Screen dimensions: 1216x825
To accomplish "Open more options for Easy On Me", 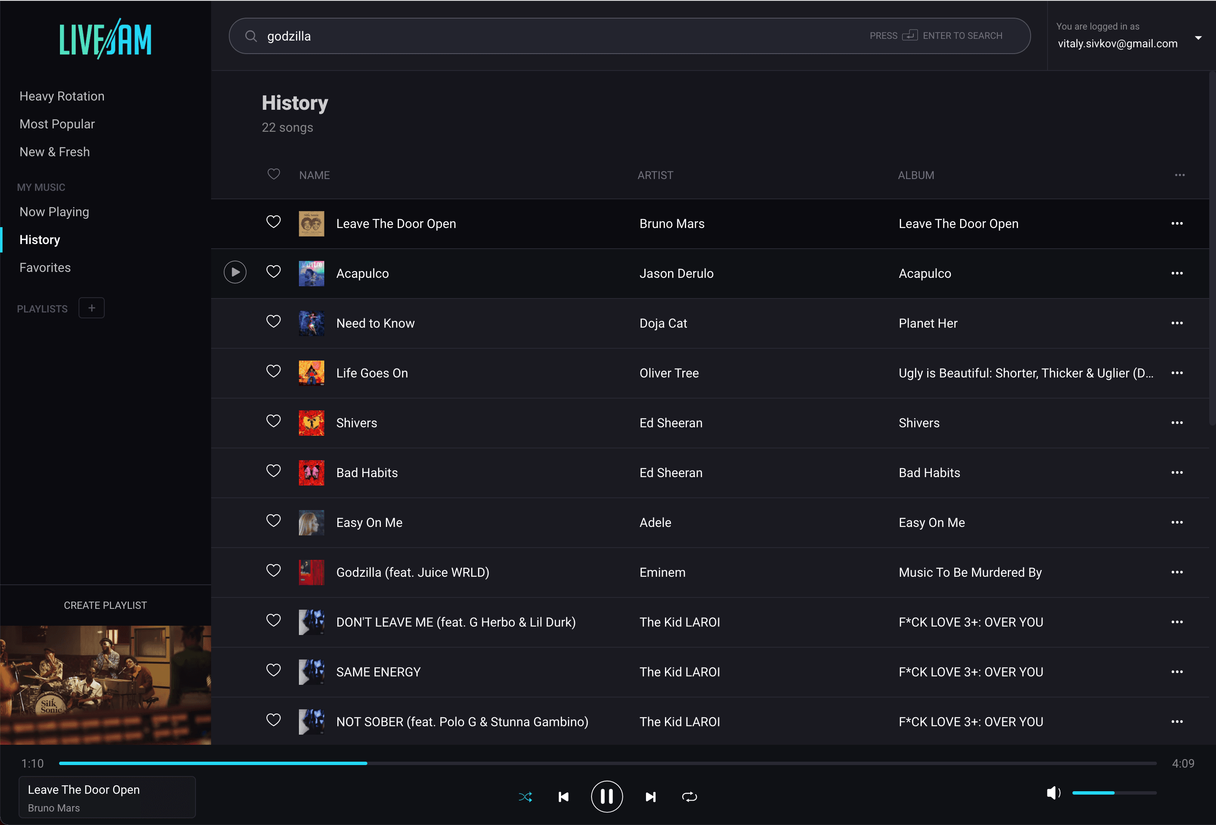I will coord(1177,522).
